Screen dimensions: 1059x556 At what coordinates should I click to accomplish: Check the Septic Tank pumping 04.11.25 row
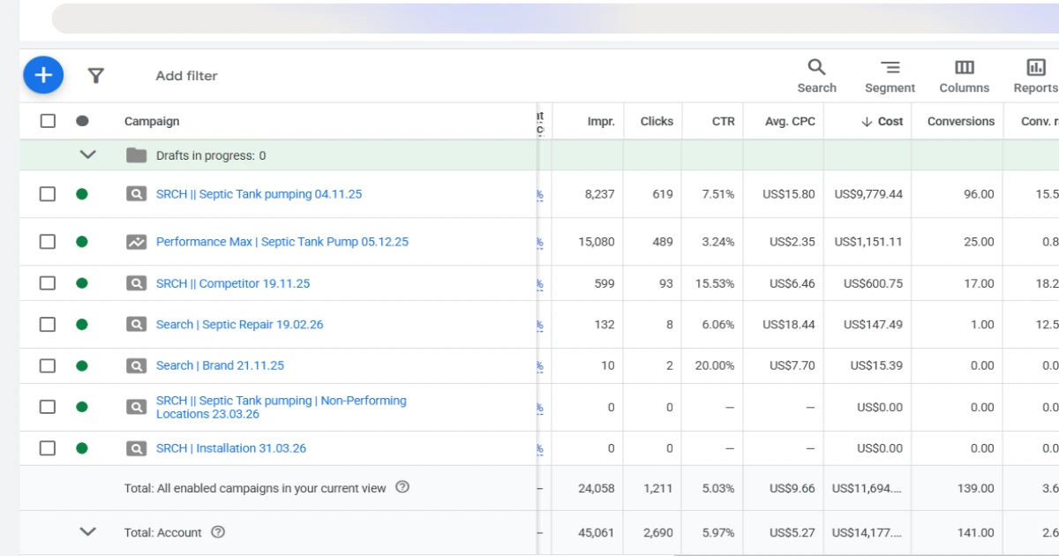tap(48, 194)
